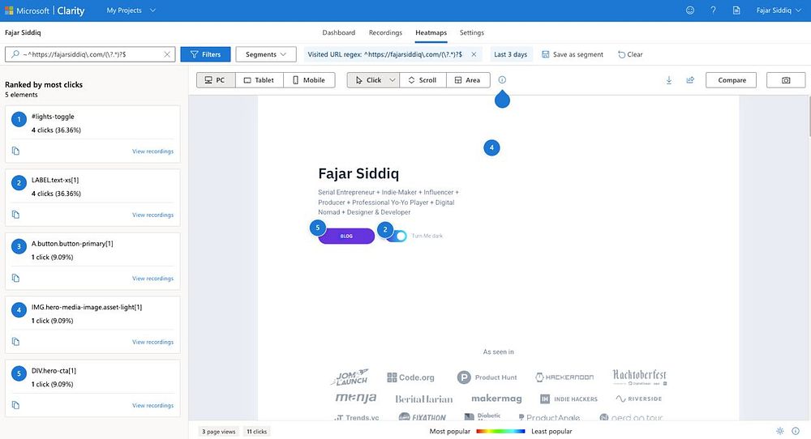Copy selector for A.button.button-primary[1] element
This screenshot has width=811, height=439.
coord(15,278)
